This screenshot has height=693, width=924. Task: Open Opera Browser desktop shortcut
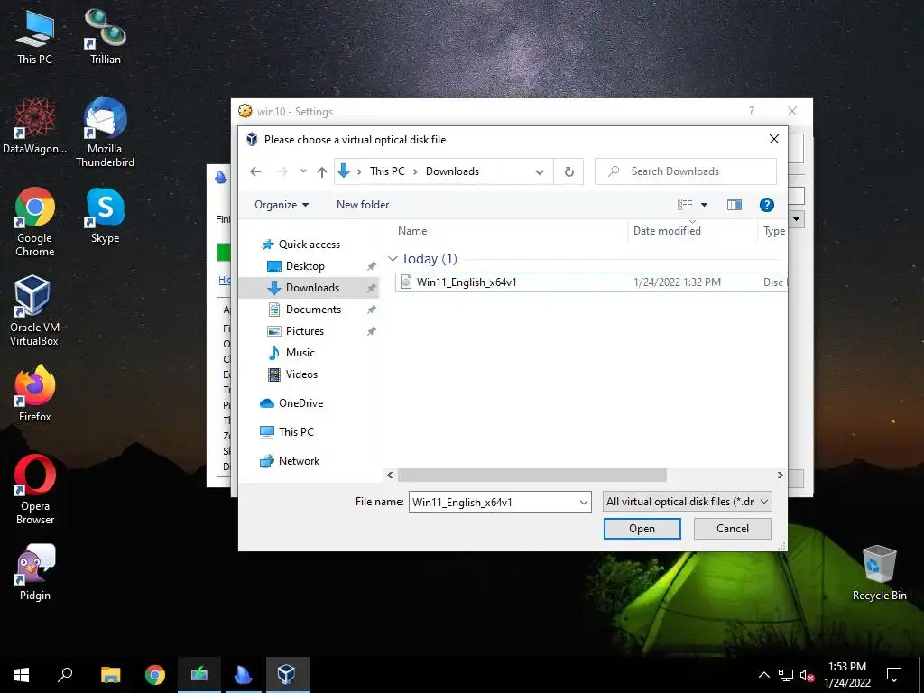(x=35, y=489)
